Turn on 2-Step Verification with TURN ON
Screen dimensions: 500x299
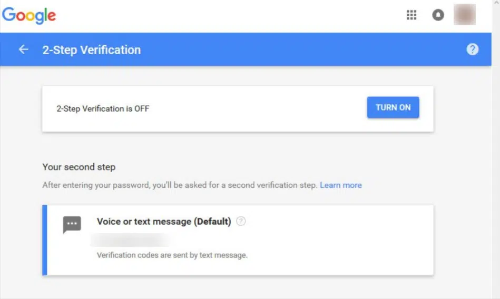(393, 107)
